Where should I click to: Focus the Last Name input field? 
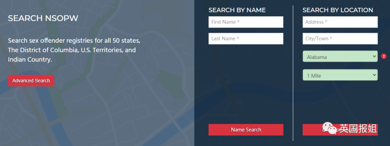coord(246,39)
